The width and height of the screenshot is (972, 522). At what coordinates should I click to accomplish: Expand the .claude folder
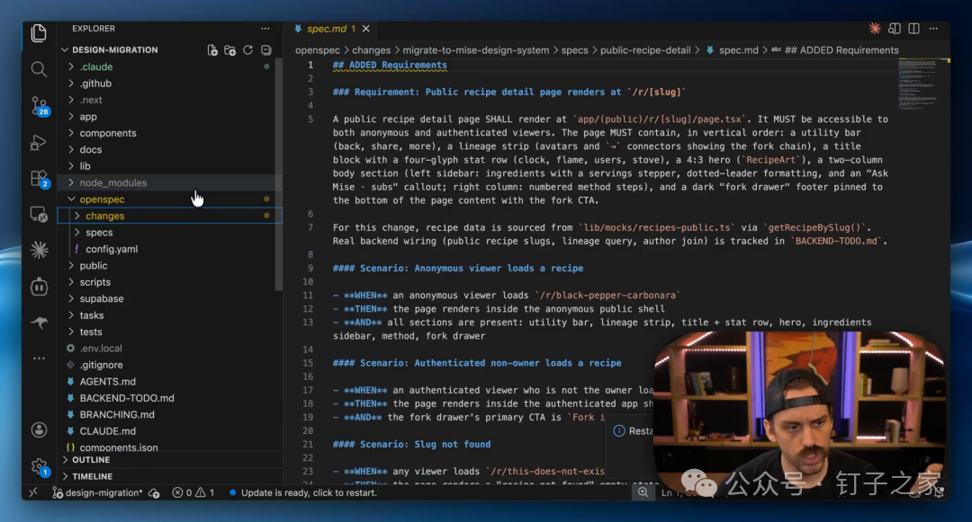(95, 66)
